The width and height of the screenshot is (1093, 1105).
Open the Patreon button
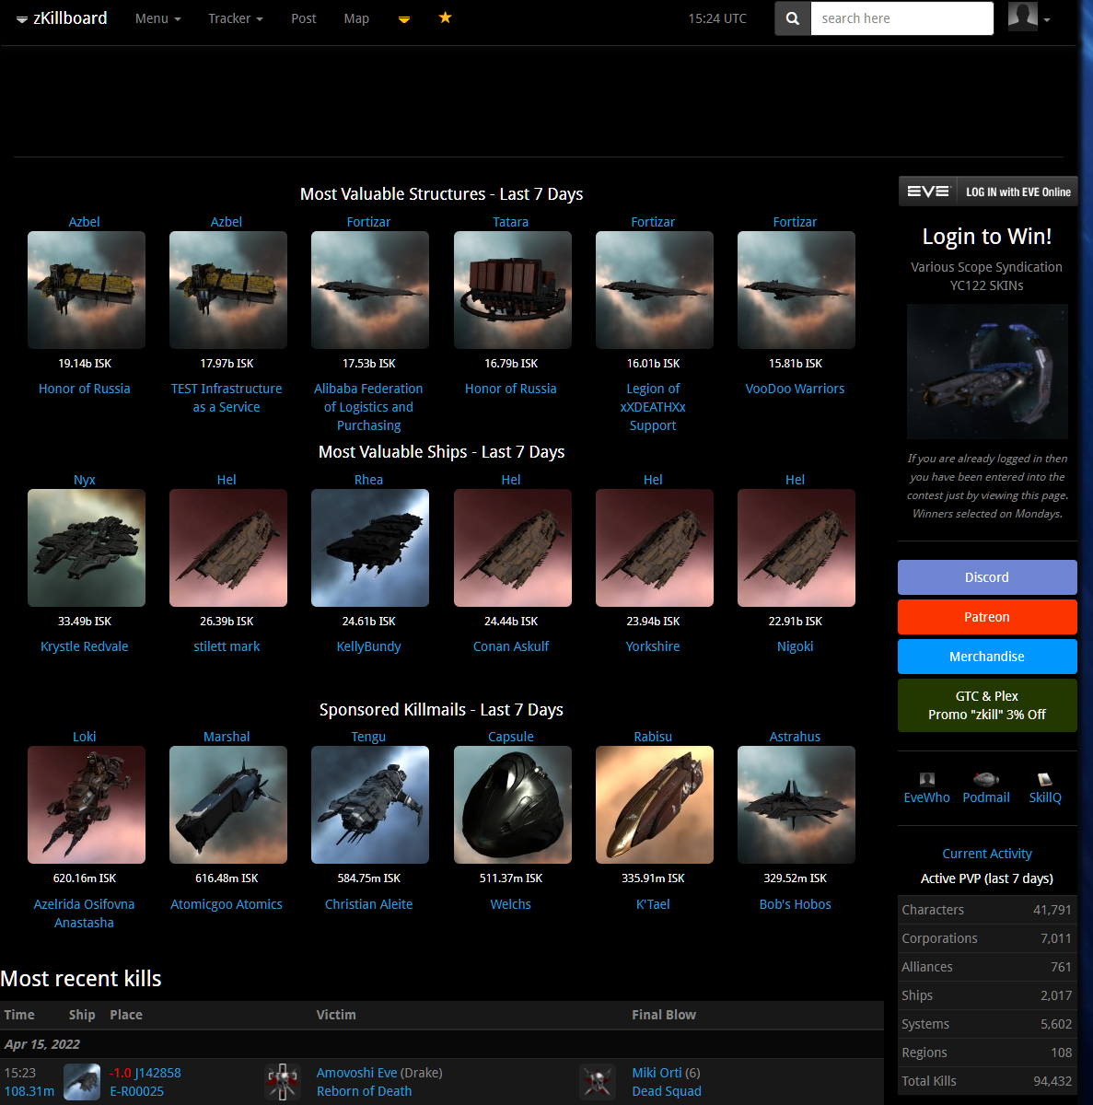point(987,617)
